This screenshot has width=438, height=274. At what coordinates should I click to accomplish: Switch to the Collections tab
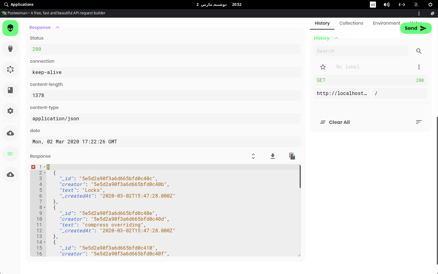pyautogui.click(x=351, y=23)
